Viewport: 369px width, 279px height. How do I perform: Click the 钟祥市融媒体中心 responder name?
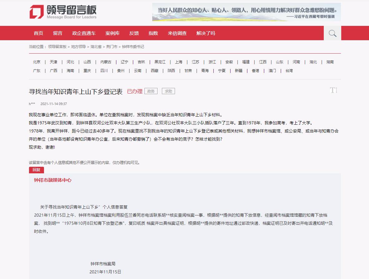53,180
